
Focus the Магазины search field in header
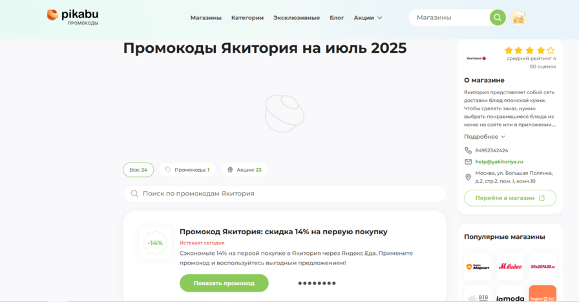[450, 17]
